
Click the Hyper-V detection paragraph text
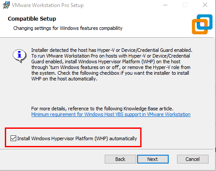pos(112,65)
